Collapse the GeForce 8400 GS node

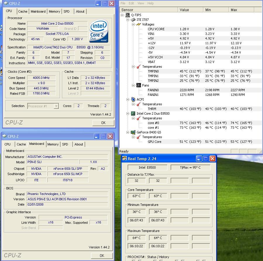tap(128, 133)
